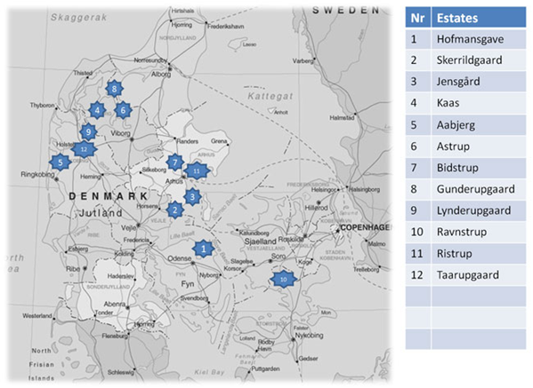Click star marker 12 near Holstebro
533x388 pixels.
pos(84,149)
